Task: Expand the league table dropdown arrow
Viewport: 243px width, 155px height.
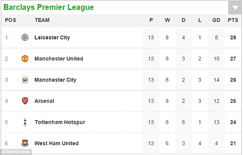Action: (234, 8)
